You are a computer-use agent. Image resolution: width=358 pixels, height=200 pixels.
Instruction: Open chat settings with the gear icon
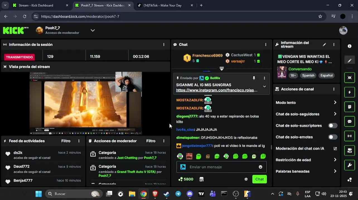coord(246,179)
